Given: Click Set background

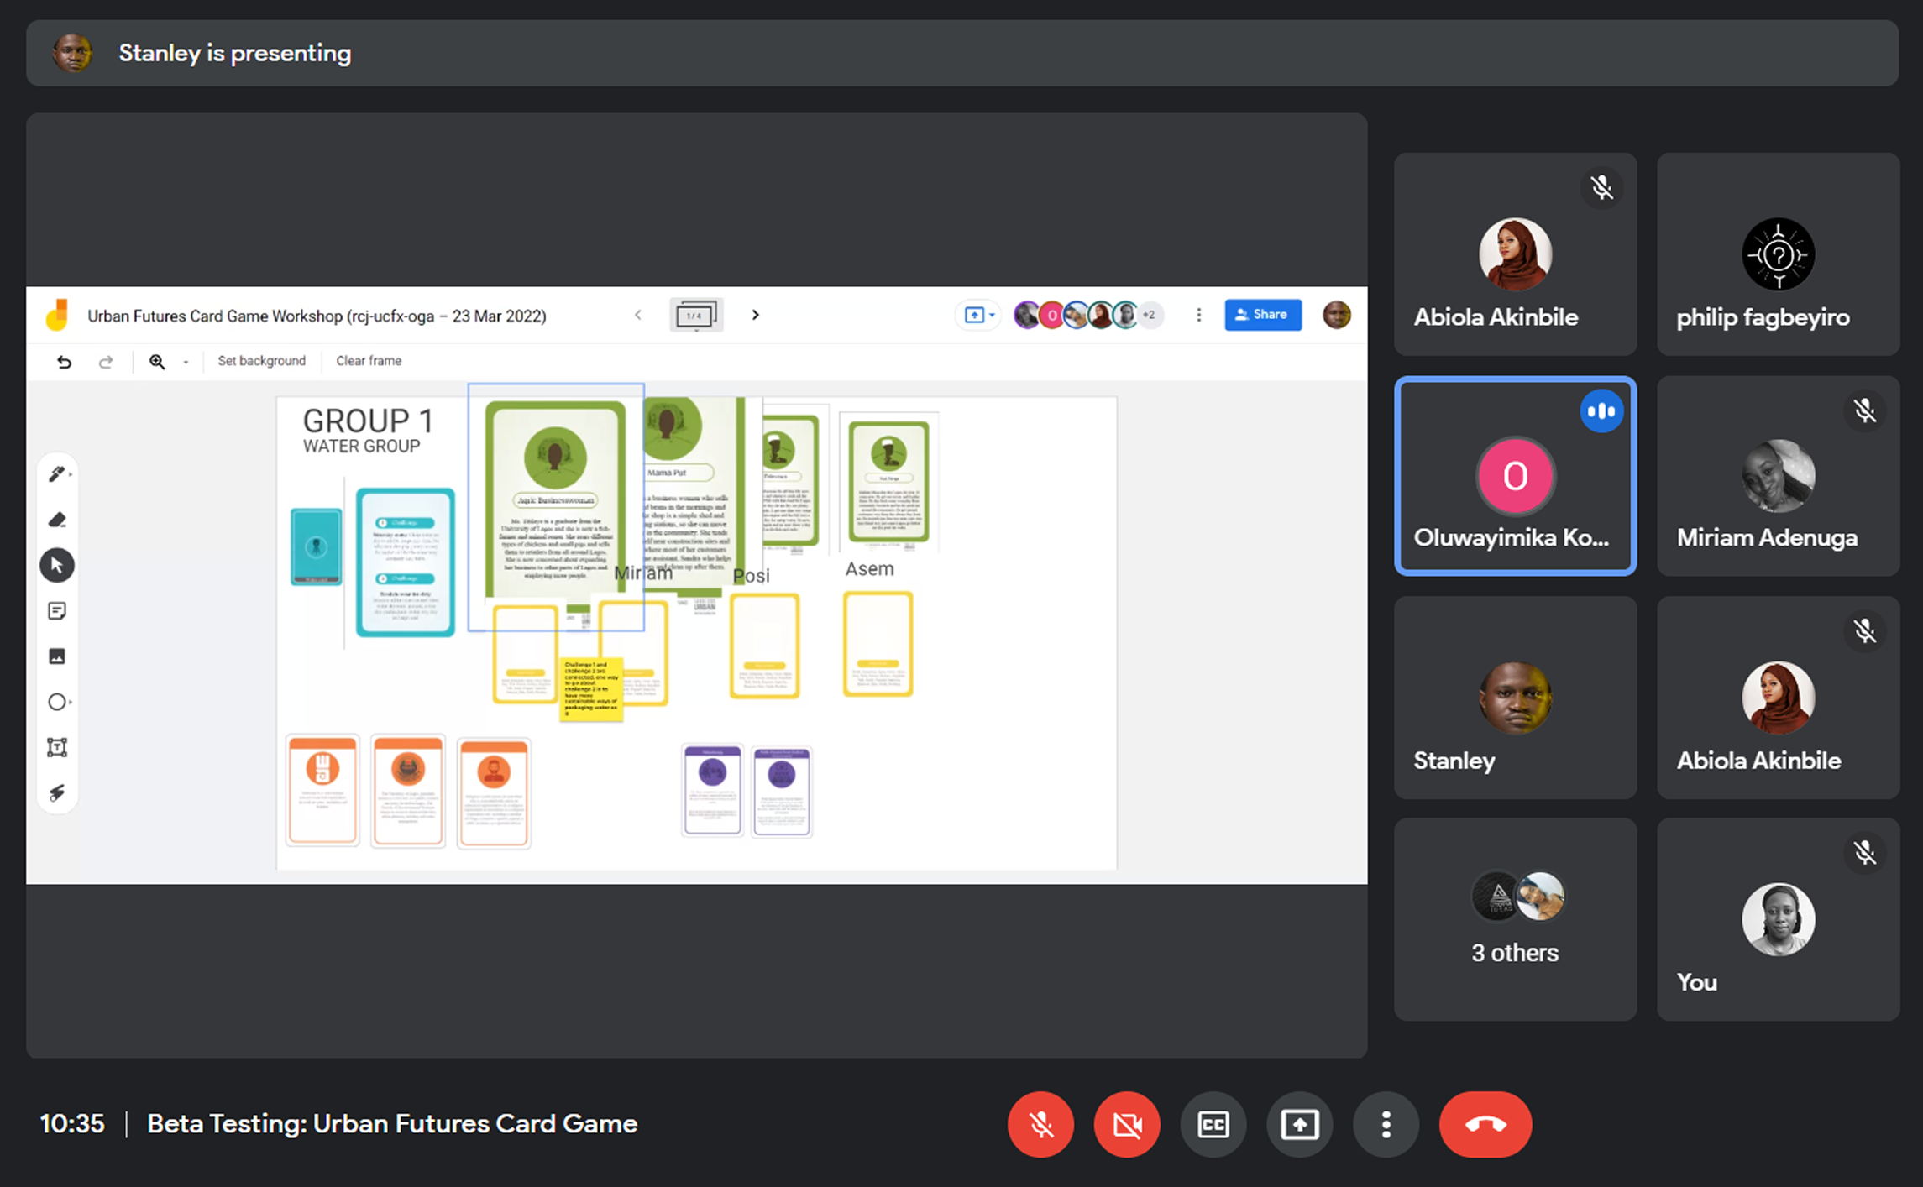Looking at the screenshot, I should click(261, 361).
